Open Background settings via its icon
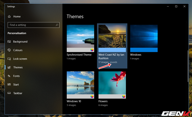This screenshot has width=192, height=117. click(x=9, y=41)
